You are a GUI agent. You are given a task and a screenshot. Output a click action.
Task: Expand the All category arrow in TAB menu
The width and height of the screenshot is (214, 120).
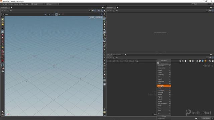point(170,114)
